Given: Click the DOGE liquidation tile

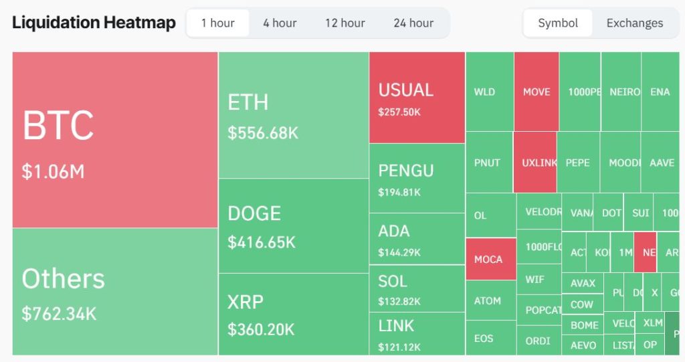Looking at the screenshot, I should pyautogui.click(x=293, y=225).
